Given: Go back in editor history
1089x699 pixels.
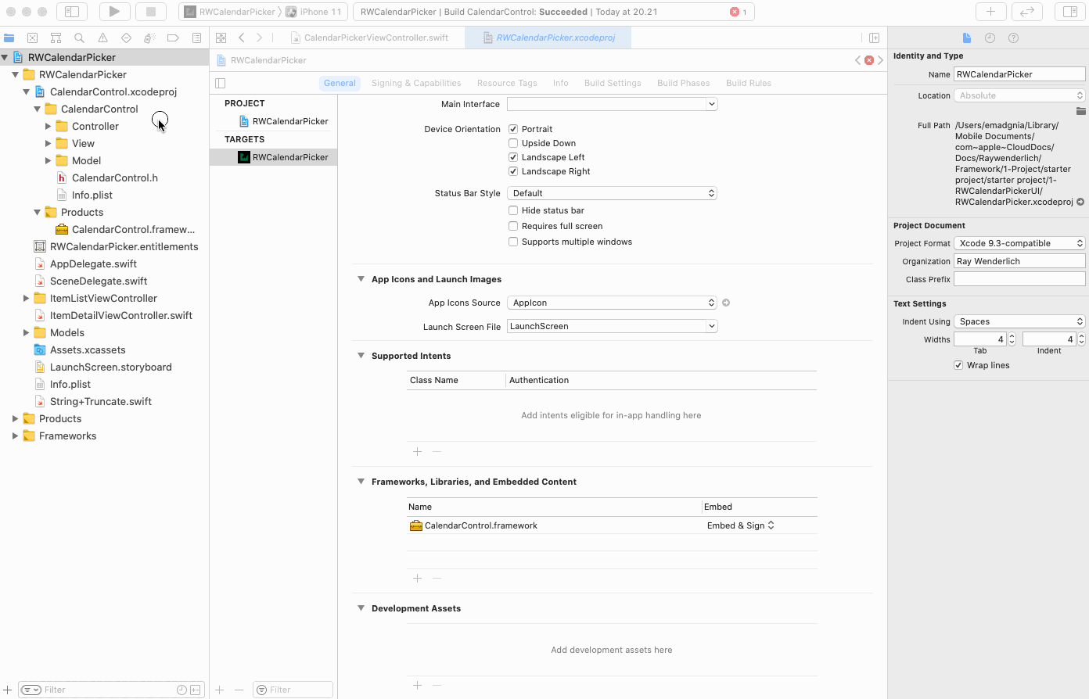Looking at the screenshot, I should (242, 38).
